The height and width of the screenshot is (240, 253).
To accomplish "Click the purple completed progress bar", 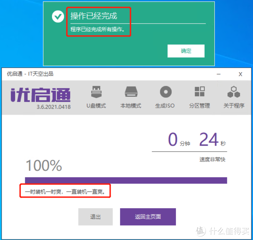I will tap(126, 180).
